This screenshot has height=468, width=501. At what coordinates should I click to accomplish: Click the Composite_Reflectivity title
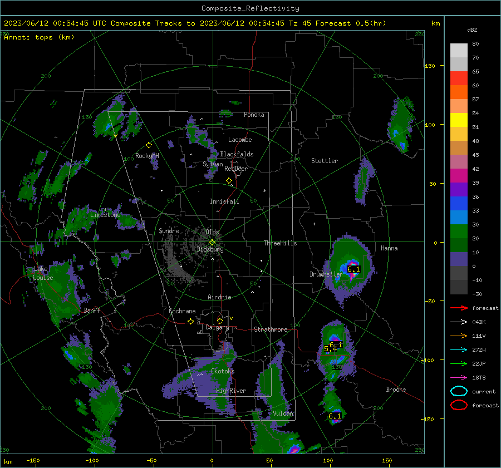250,8
